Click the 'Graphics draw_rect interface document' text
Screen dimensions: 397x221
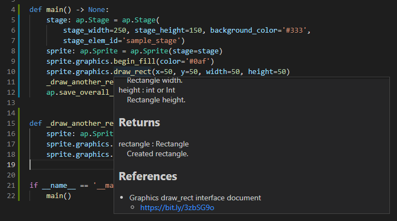pyautogui.click(x=195, y=198)
